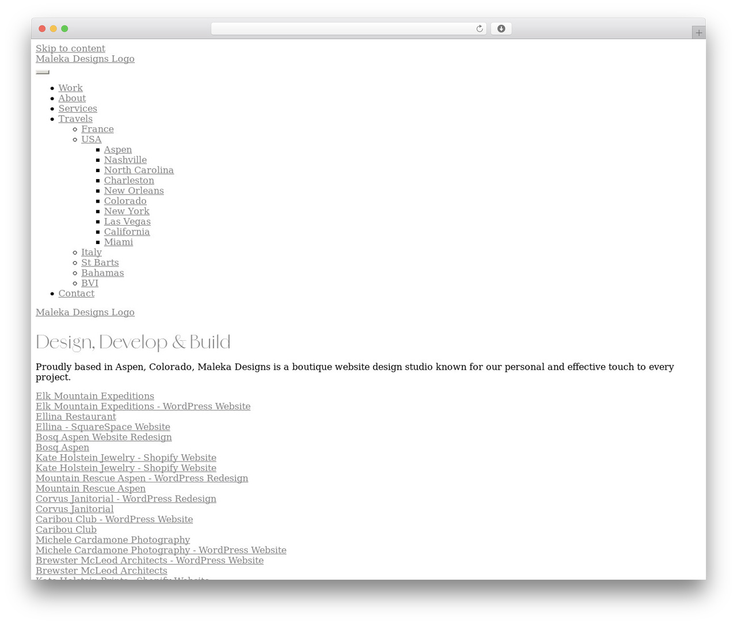Click the Design, Develop & Build heading
The height and width of the screenshot is (624, 737).
coord(133,343)
